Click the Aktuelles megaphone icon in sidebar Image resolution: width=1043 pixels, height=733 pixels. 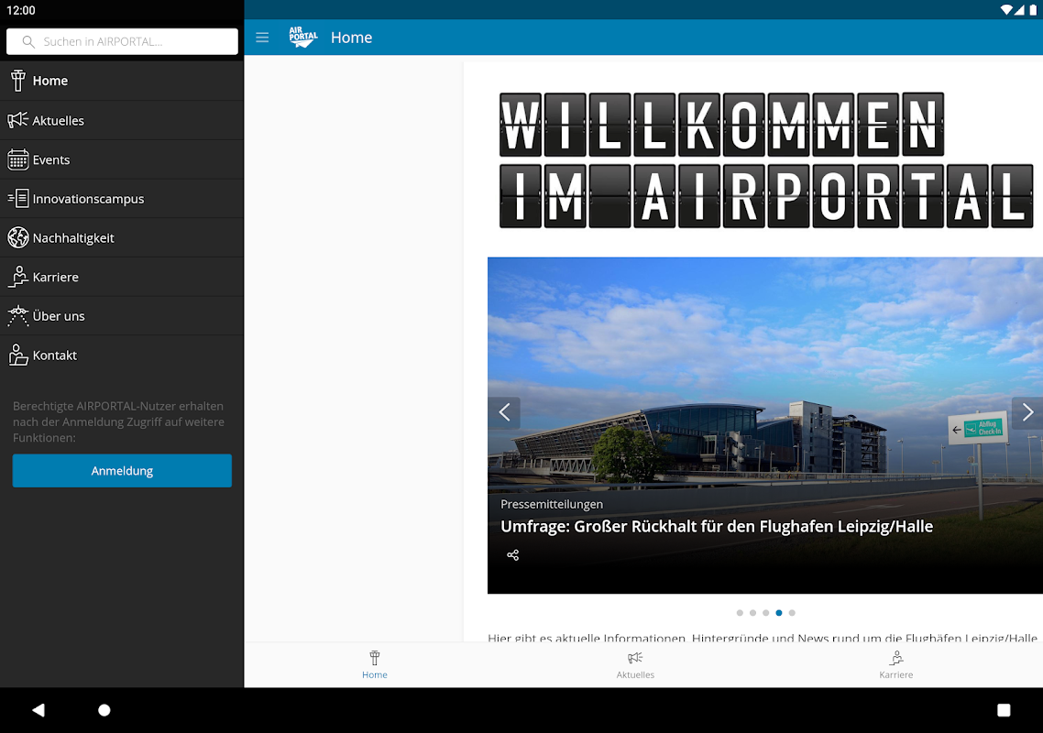[x=18, y=120]
